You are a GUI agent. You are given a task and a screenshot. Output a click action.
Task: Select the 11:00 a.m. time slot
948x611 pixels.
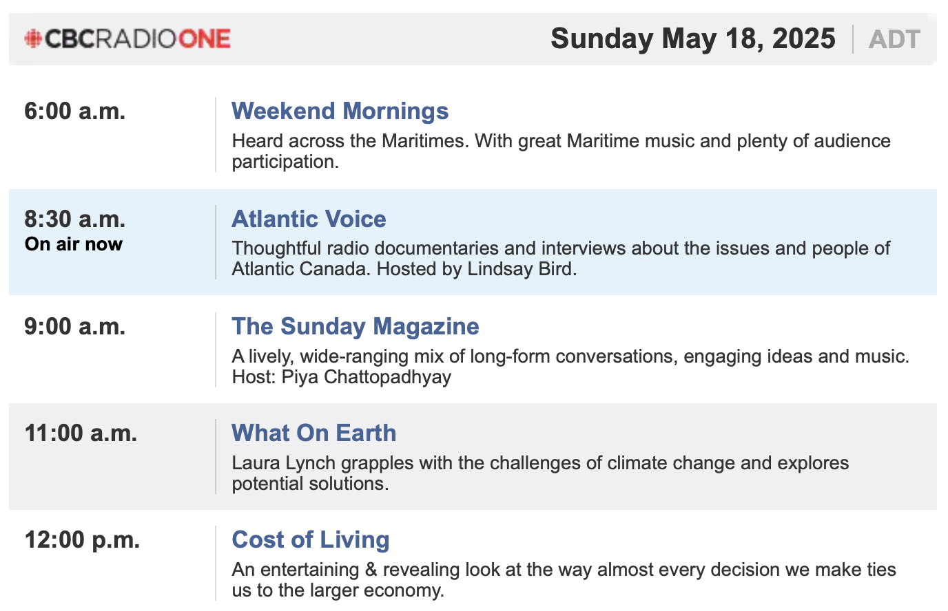point(81,433)
